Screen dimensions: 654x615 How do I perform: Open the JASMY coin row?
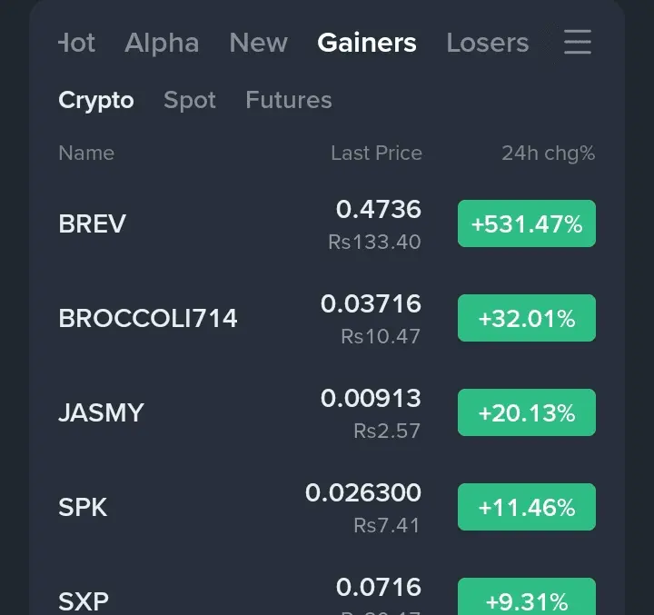point(327,412)
